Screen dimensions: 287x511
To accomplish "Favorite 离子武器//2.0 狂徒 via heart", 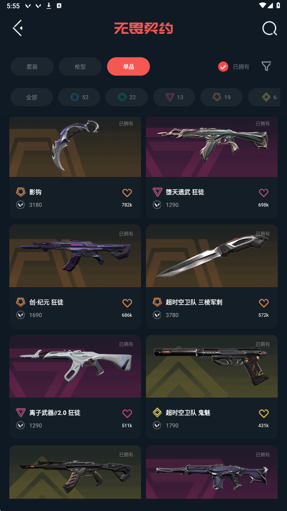I will 127,413.
